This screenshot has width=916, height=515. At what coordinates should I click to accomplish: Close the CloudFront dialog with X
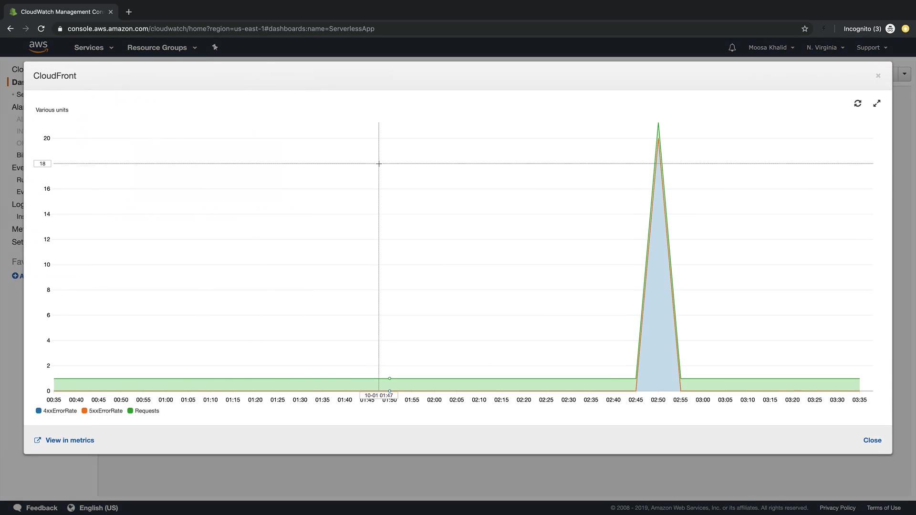pos(878,76)
